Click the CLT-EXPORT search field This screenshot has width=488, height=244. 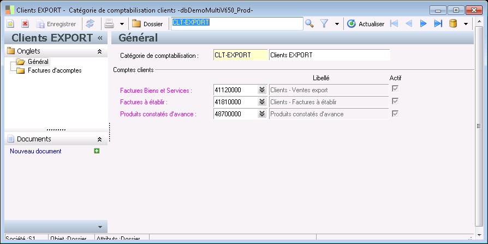(237, 23)
